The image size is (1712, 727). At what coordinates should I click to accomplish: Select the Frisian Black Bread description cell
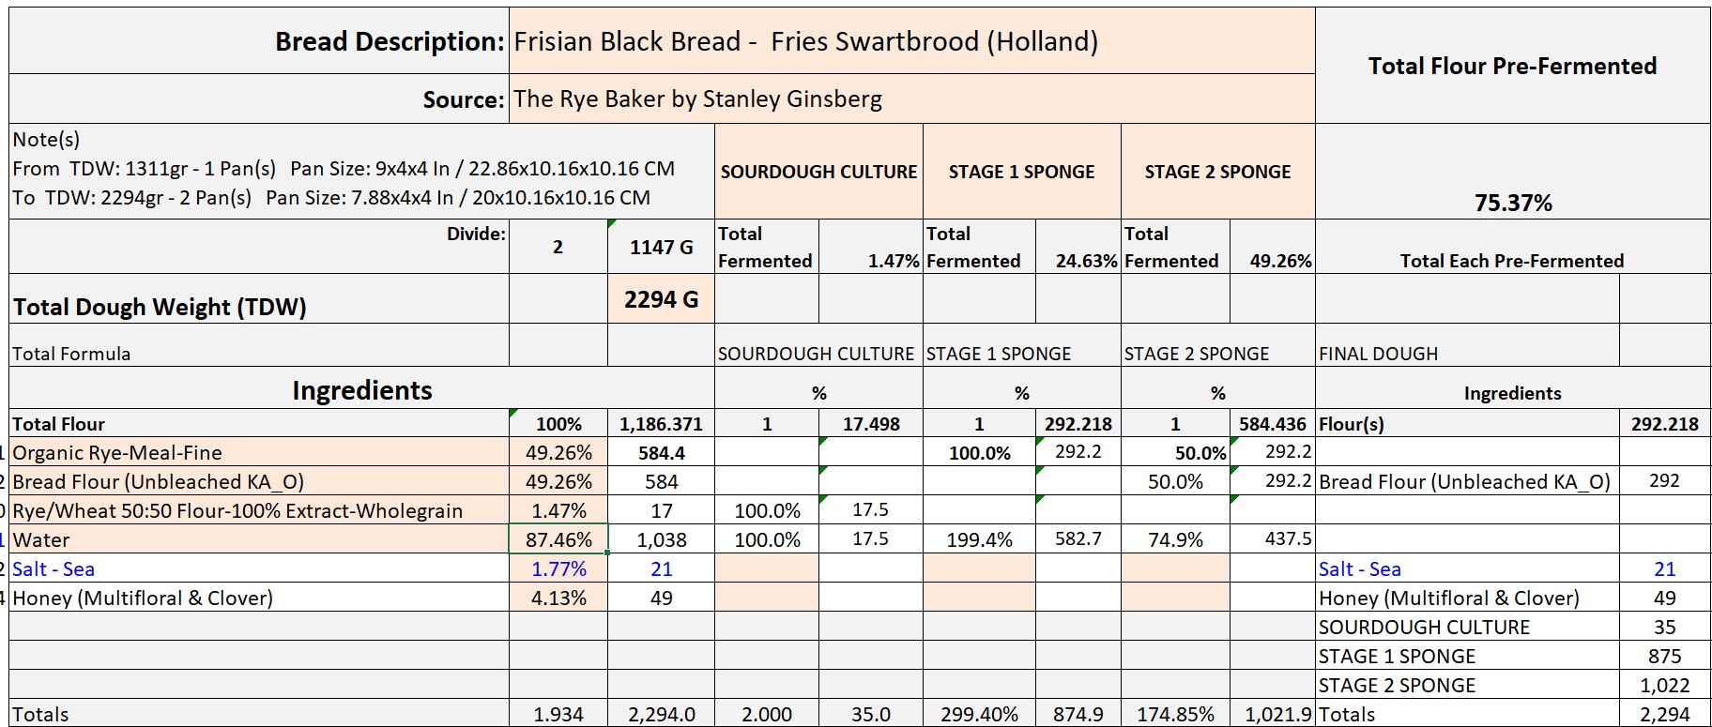click(x=910, y=42)
